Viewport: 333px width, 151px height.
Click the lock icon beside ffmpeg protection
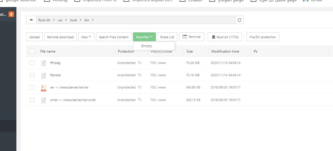point(139,63)
